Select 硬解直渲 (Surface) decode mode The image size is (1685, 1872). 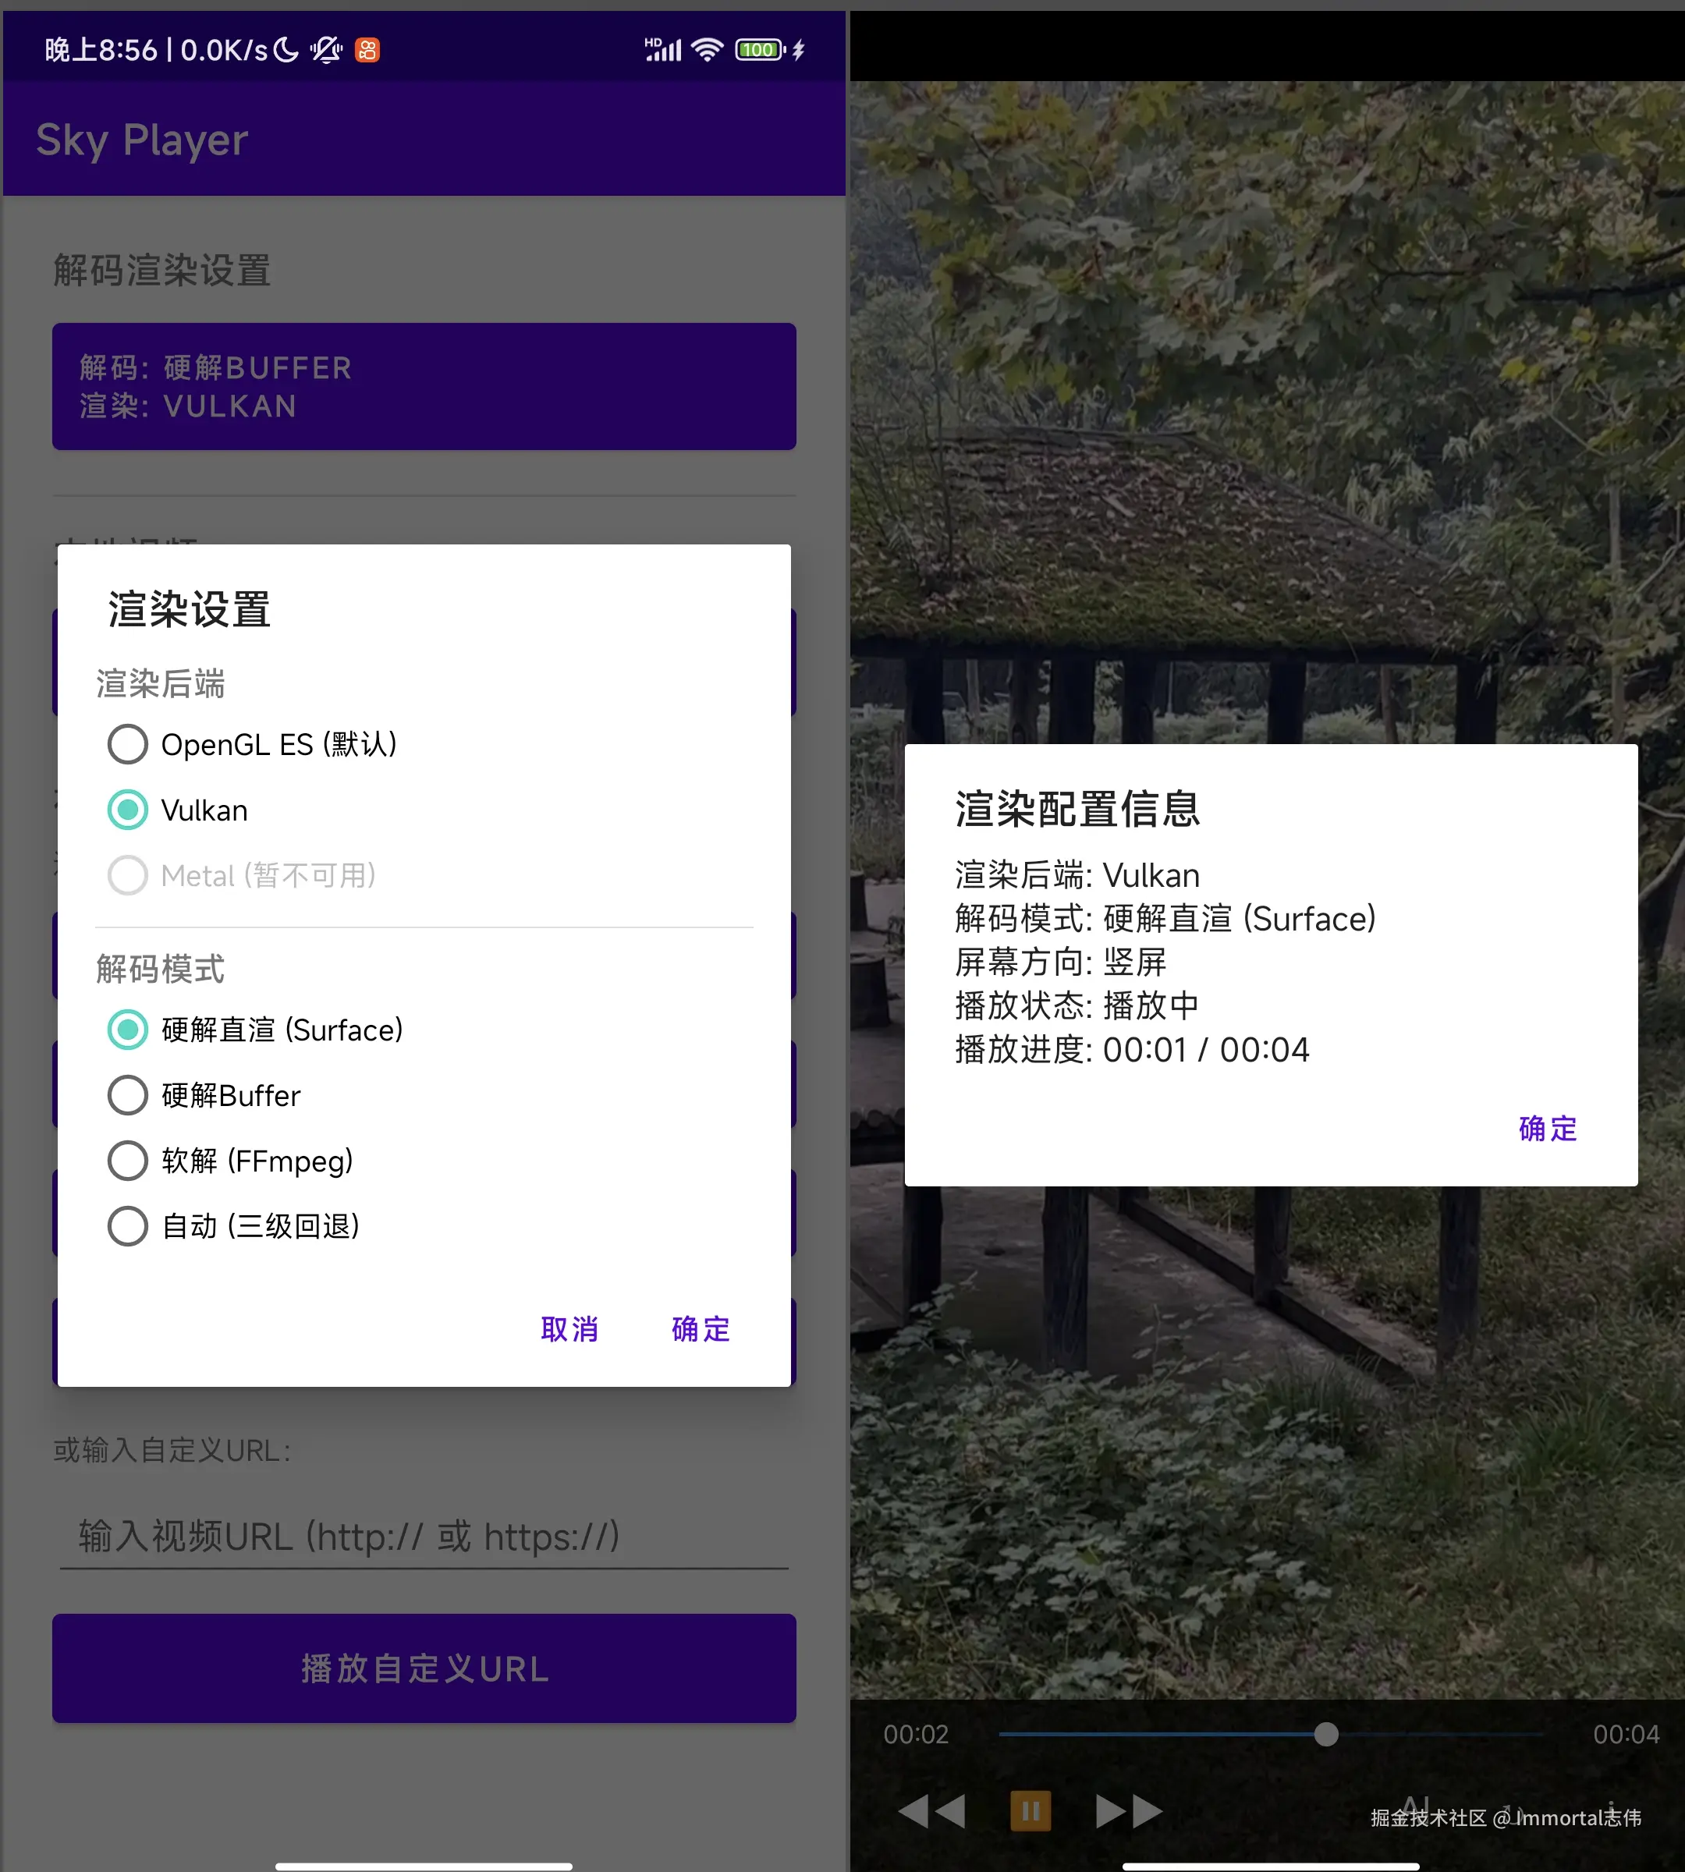[128, 1030]
